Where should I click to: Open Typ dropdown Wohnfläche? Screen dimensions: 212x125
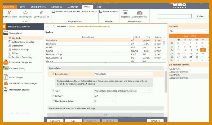point(123,91)
